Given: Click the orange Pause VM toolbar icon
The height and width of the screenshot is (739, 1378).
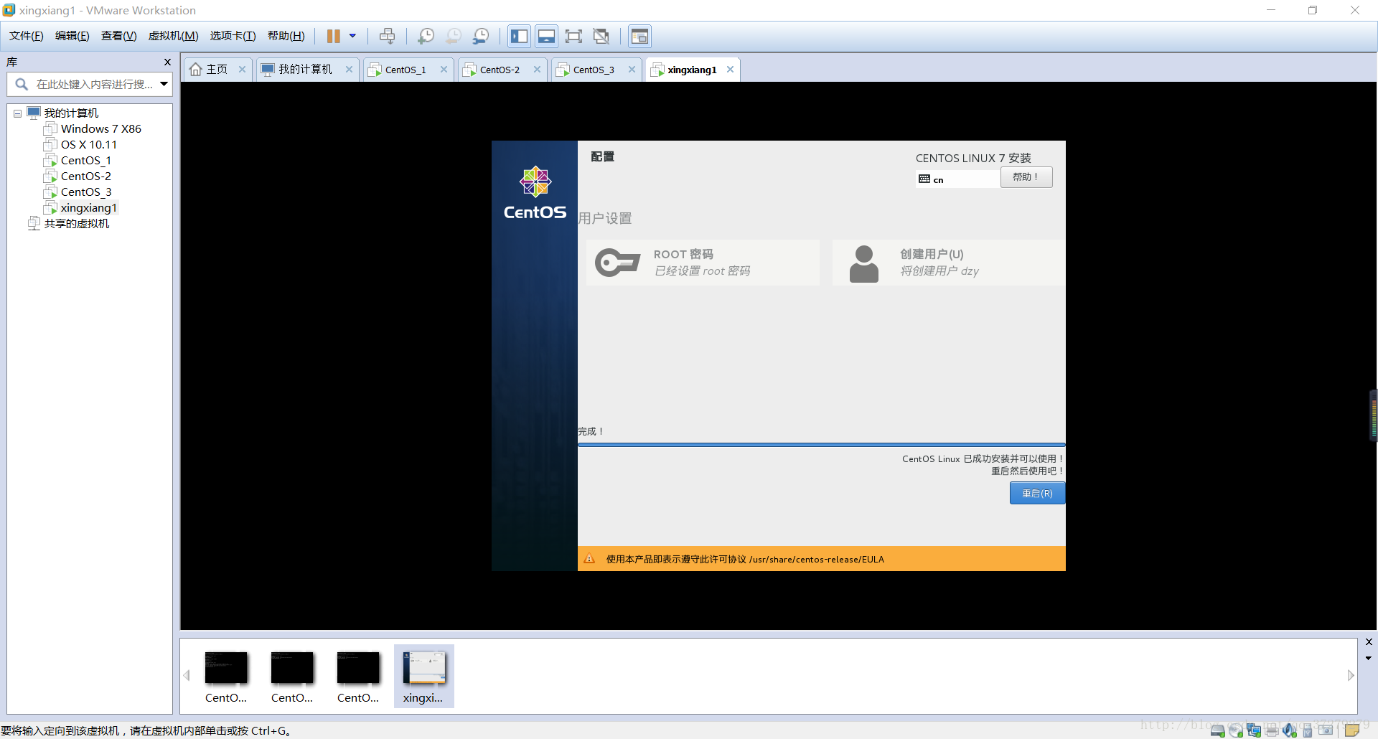Looking at the screenshot, I should [x=334, y=36].
